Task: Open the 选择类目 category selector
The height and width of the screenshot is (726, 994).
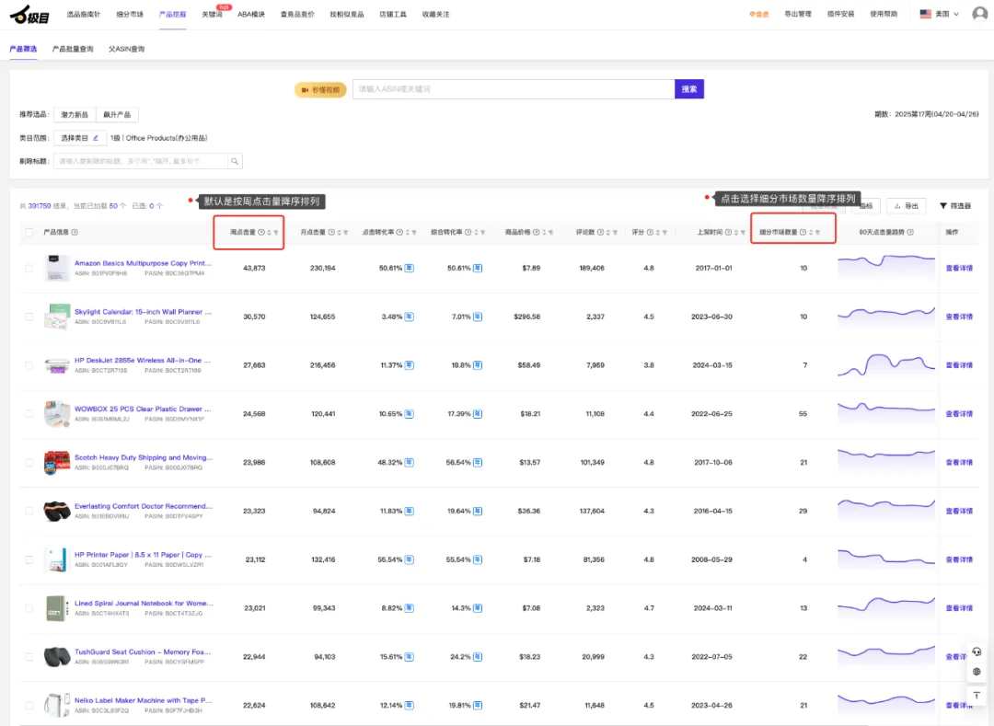Action: (78, 138)
